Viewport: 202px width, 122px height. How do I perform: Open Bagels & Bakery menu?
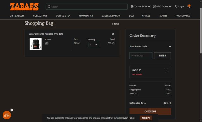tap(111, 16)
